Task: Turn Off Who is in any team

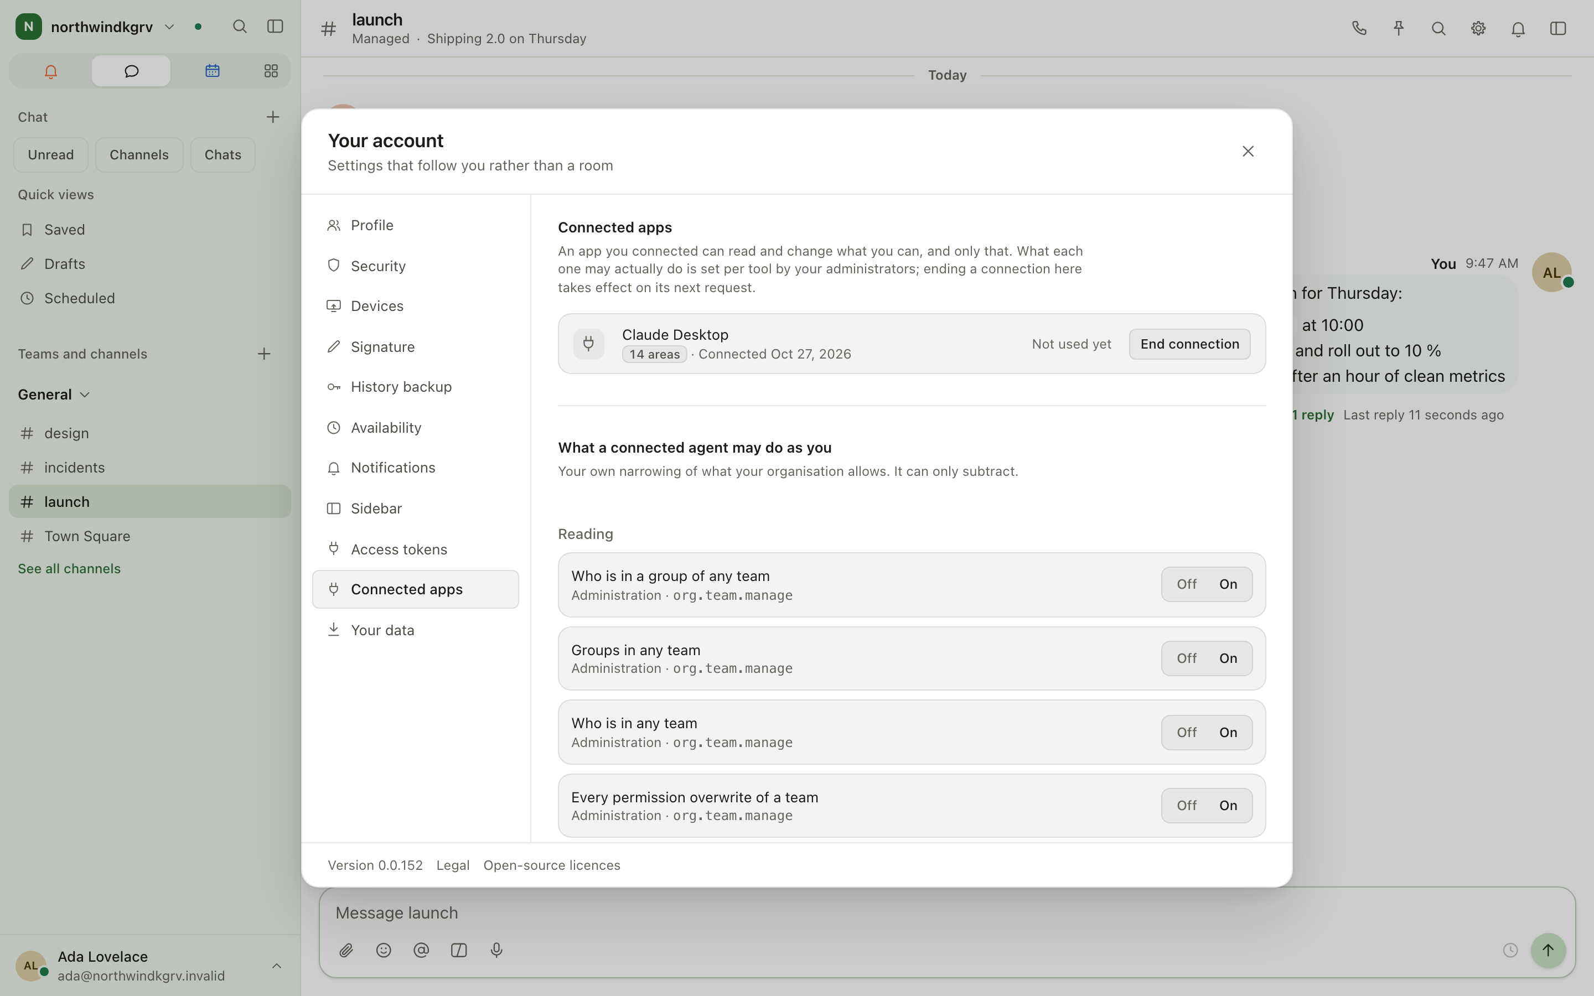Action: (1186, 733)
